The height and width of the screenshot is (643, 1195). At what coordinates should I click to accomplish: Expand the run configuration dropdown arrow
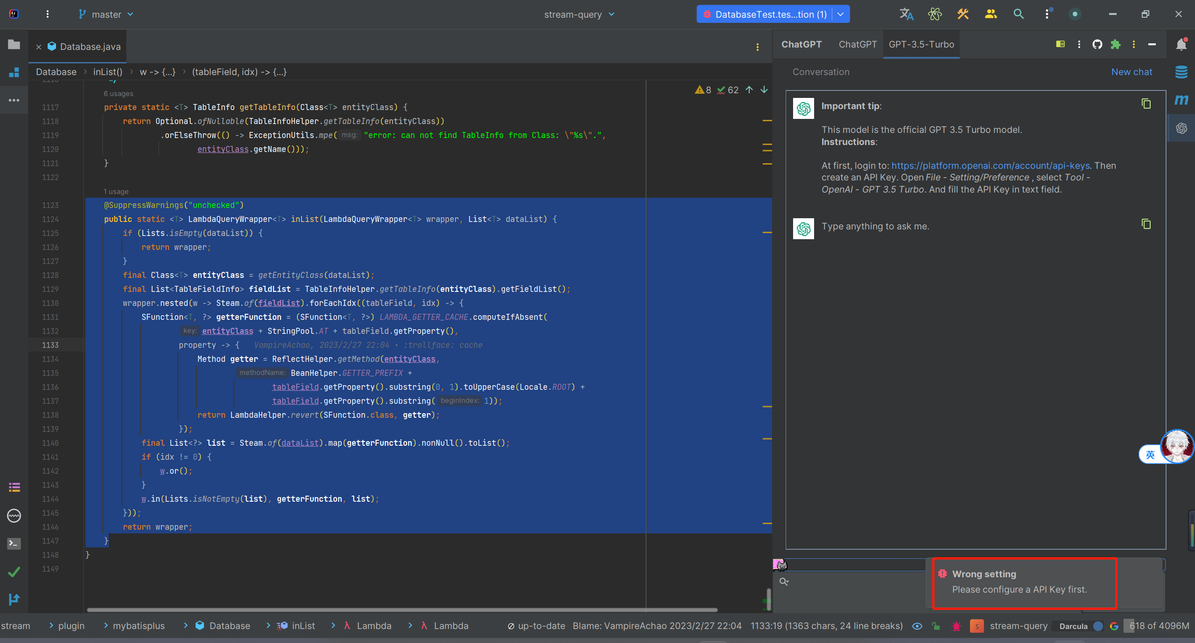coord(840,14)
